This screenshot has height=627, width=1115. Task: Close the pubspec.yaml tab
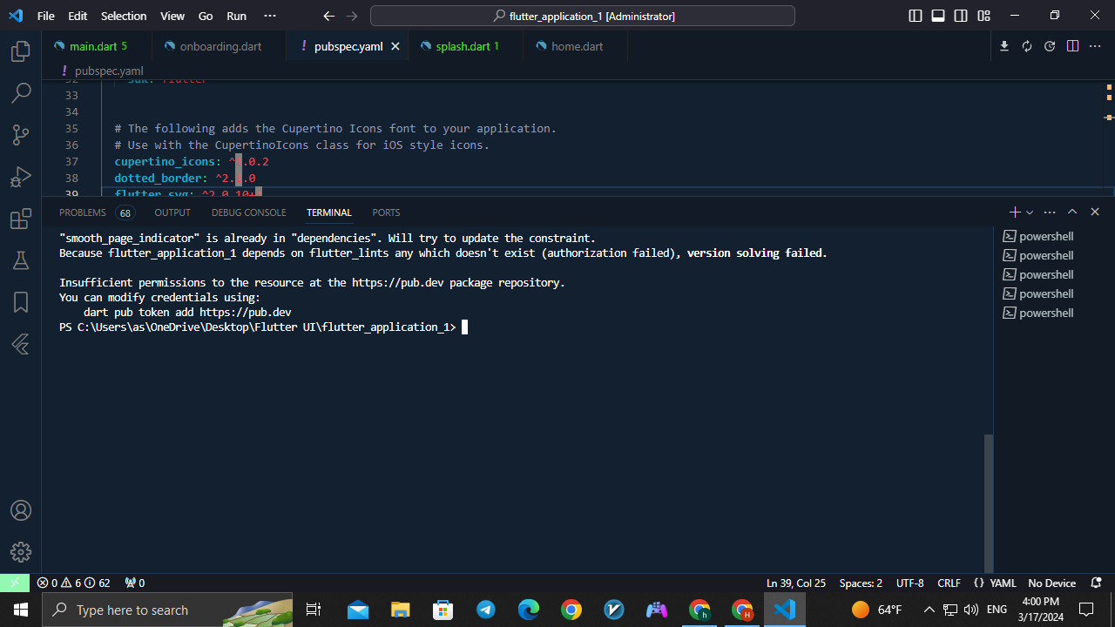tap(395, 46)
